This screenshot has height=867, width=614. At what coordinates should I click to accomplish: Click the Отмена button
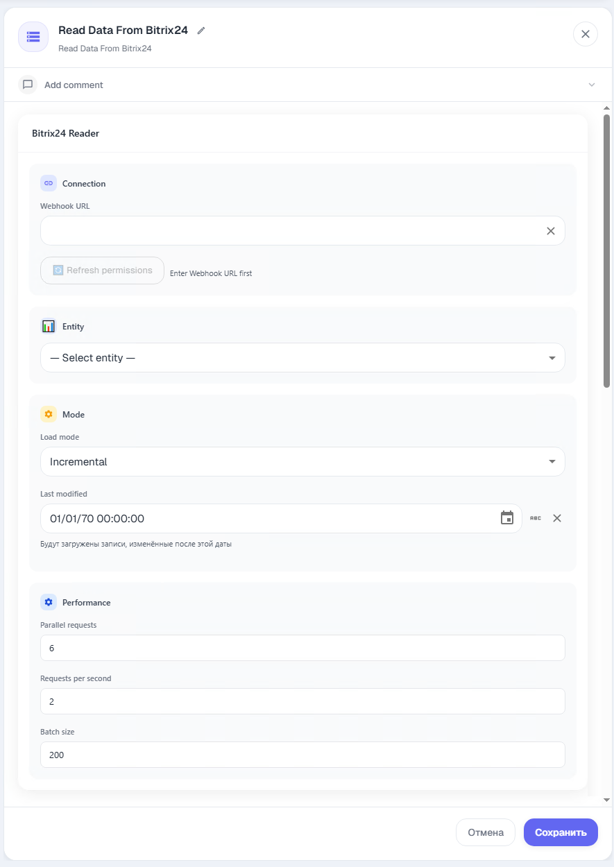click(x=486, y=832)
